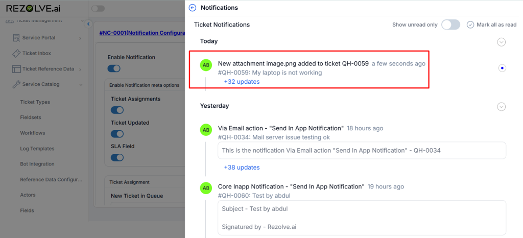Toggle Show unread only switch
This screenshot has width=523, height=238.
click(450, 25)
